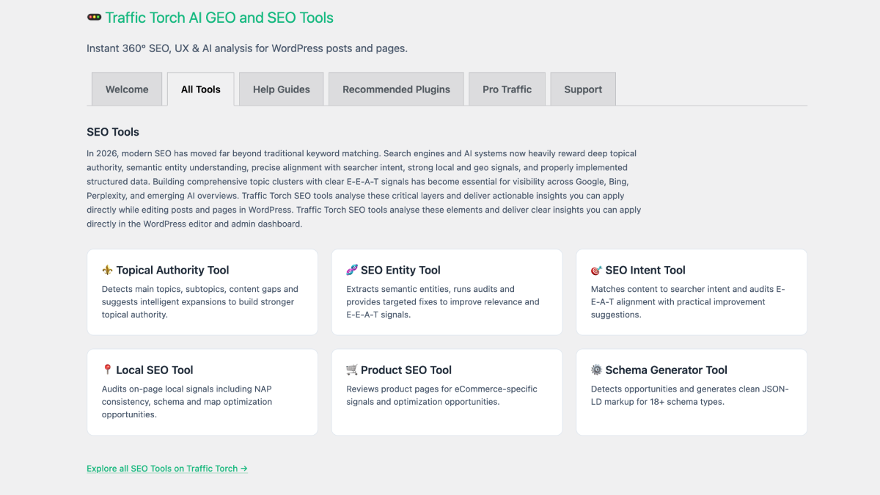880x495 pixels.
Task: Open the Help Guides tab
Action: click(281, 89)
